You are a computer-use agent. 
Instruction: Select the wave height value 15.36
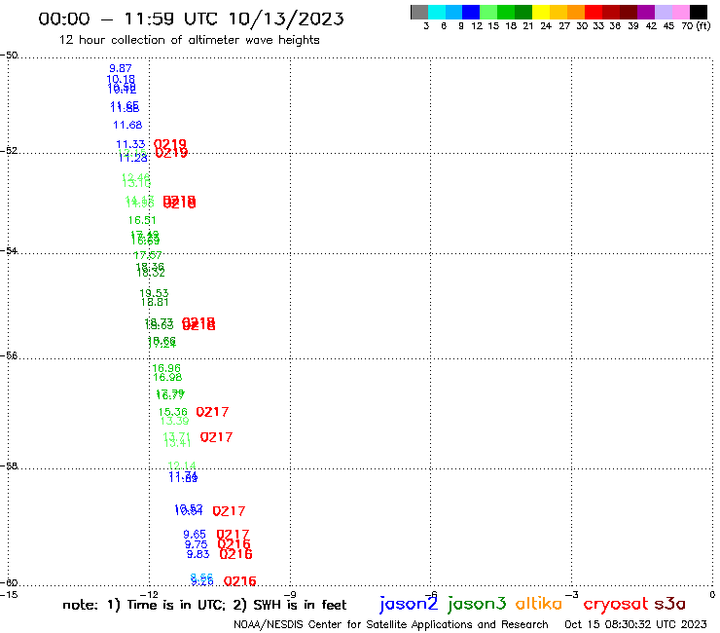pyautogui.click(x=173, y=412)
